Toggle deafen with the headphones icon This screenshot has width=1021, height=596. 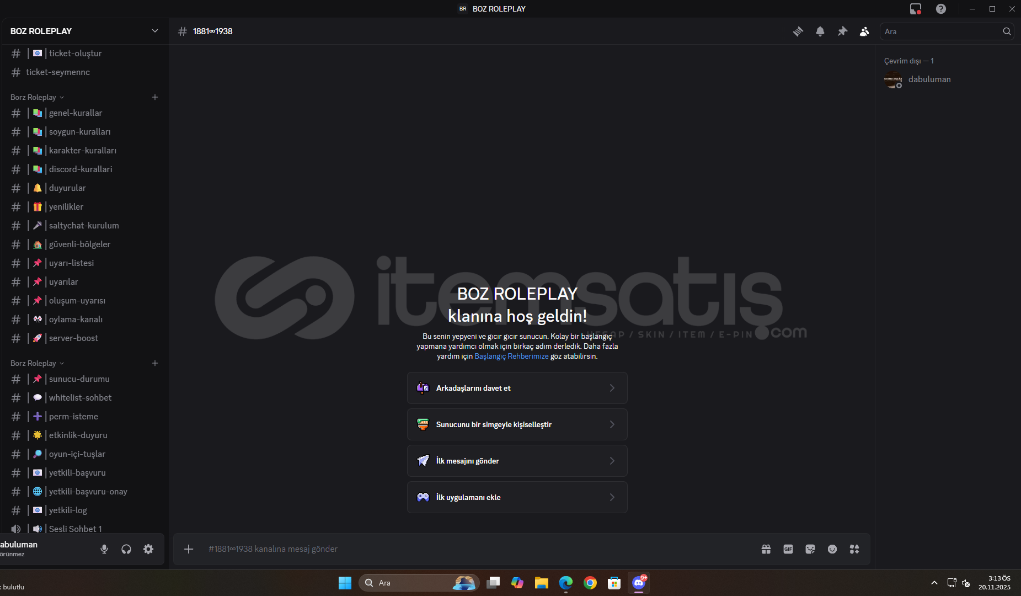click(126, 549)
